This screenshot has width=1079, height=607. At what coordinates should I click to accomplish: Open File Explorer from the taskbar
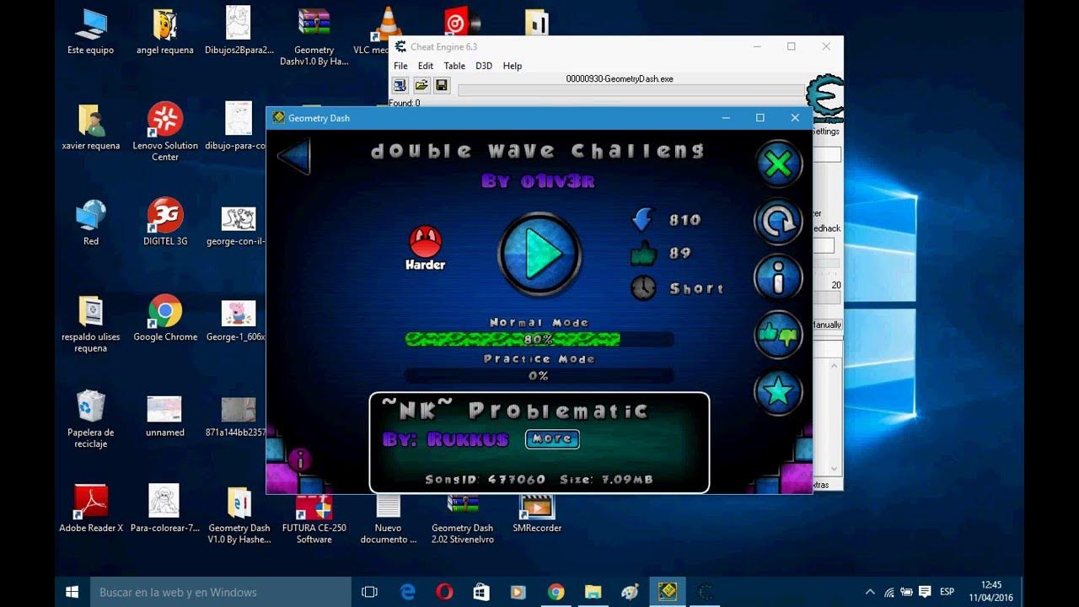click(x=593, y=592)
